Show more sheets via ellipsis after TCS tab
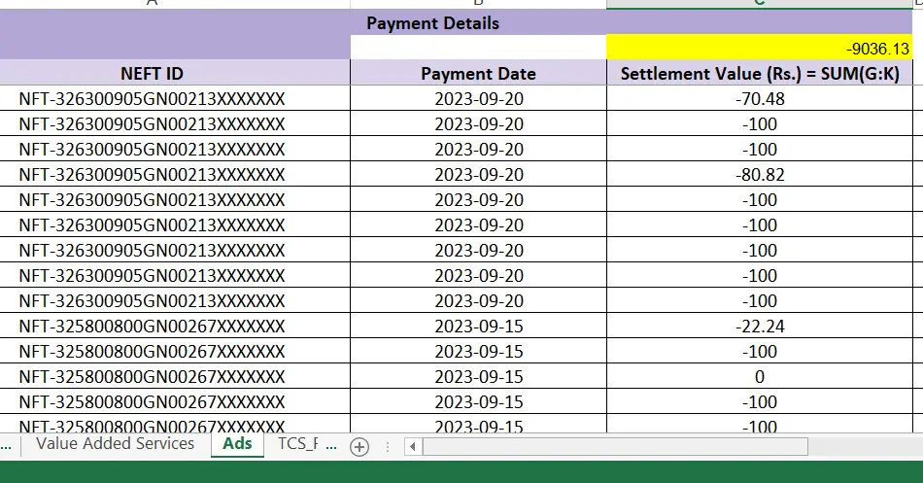923x483 pixels. click(331, 445)
